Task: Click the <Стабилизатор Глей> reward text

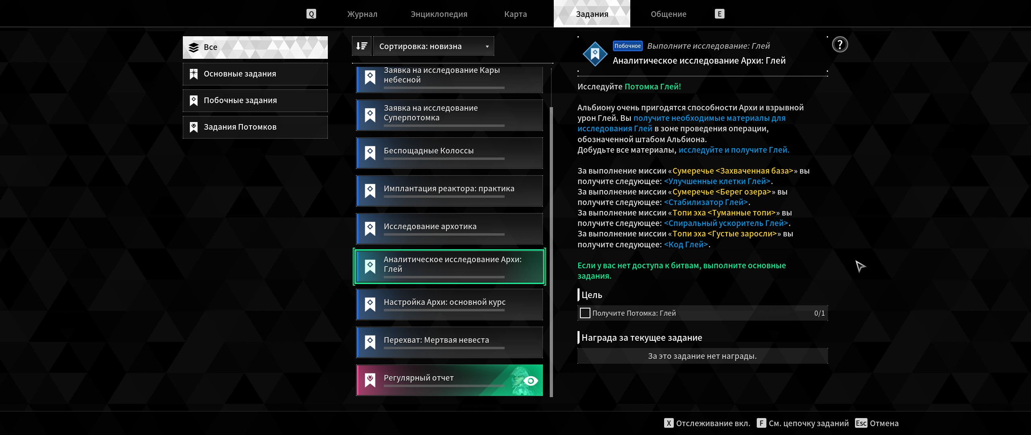Action: [x=706, y=202]
